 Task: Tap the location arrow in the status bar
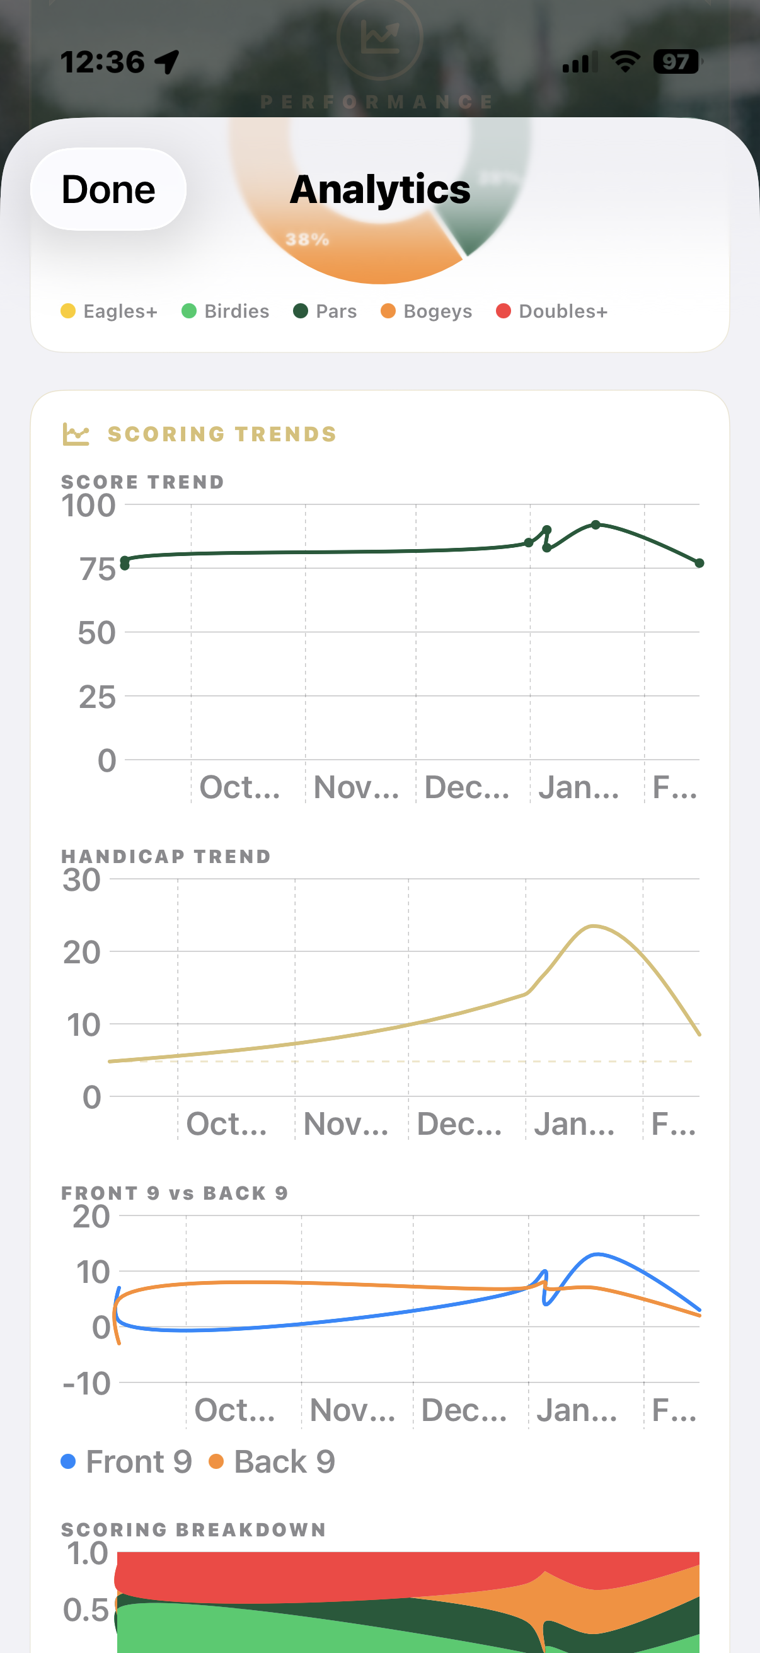[x=166, y=61]
